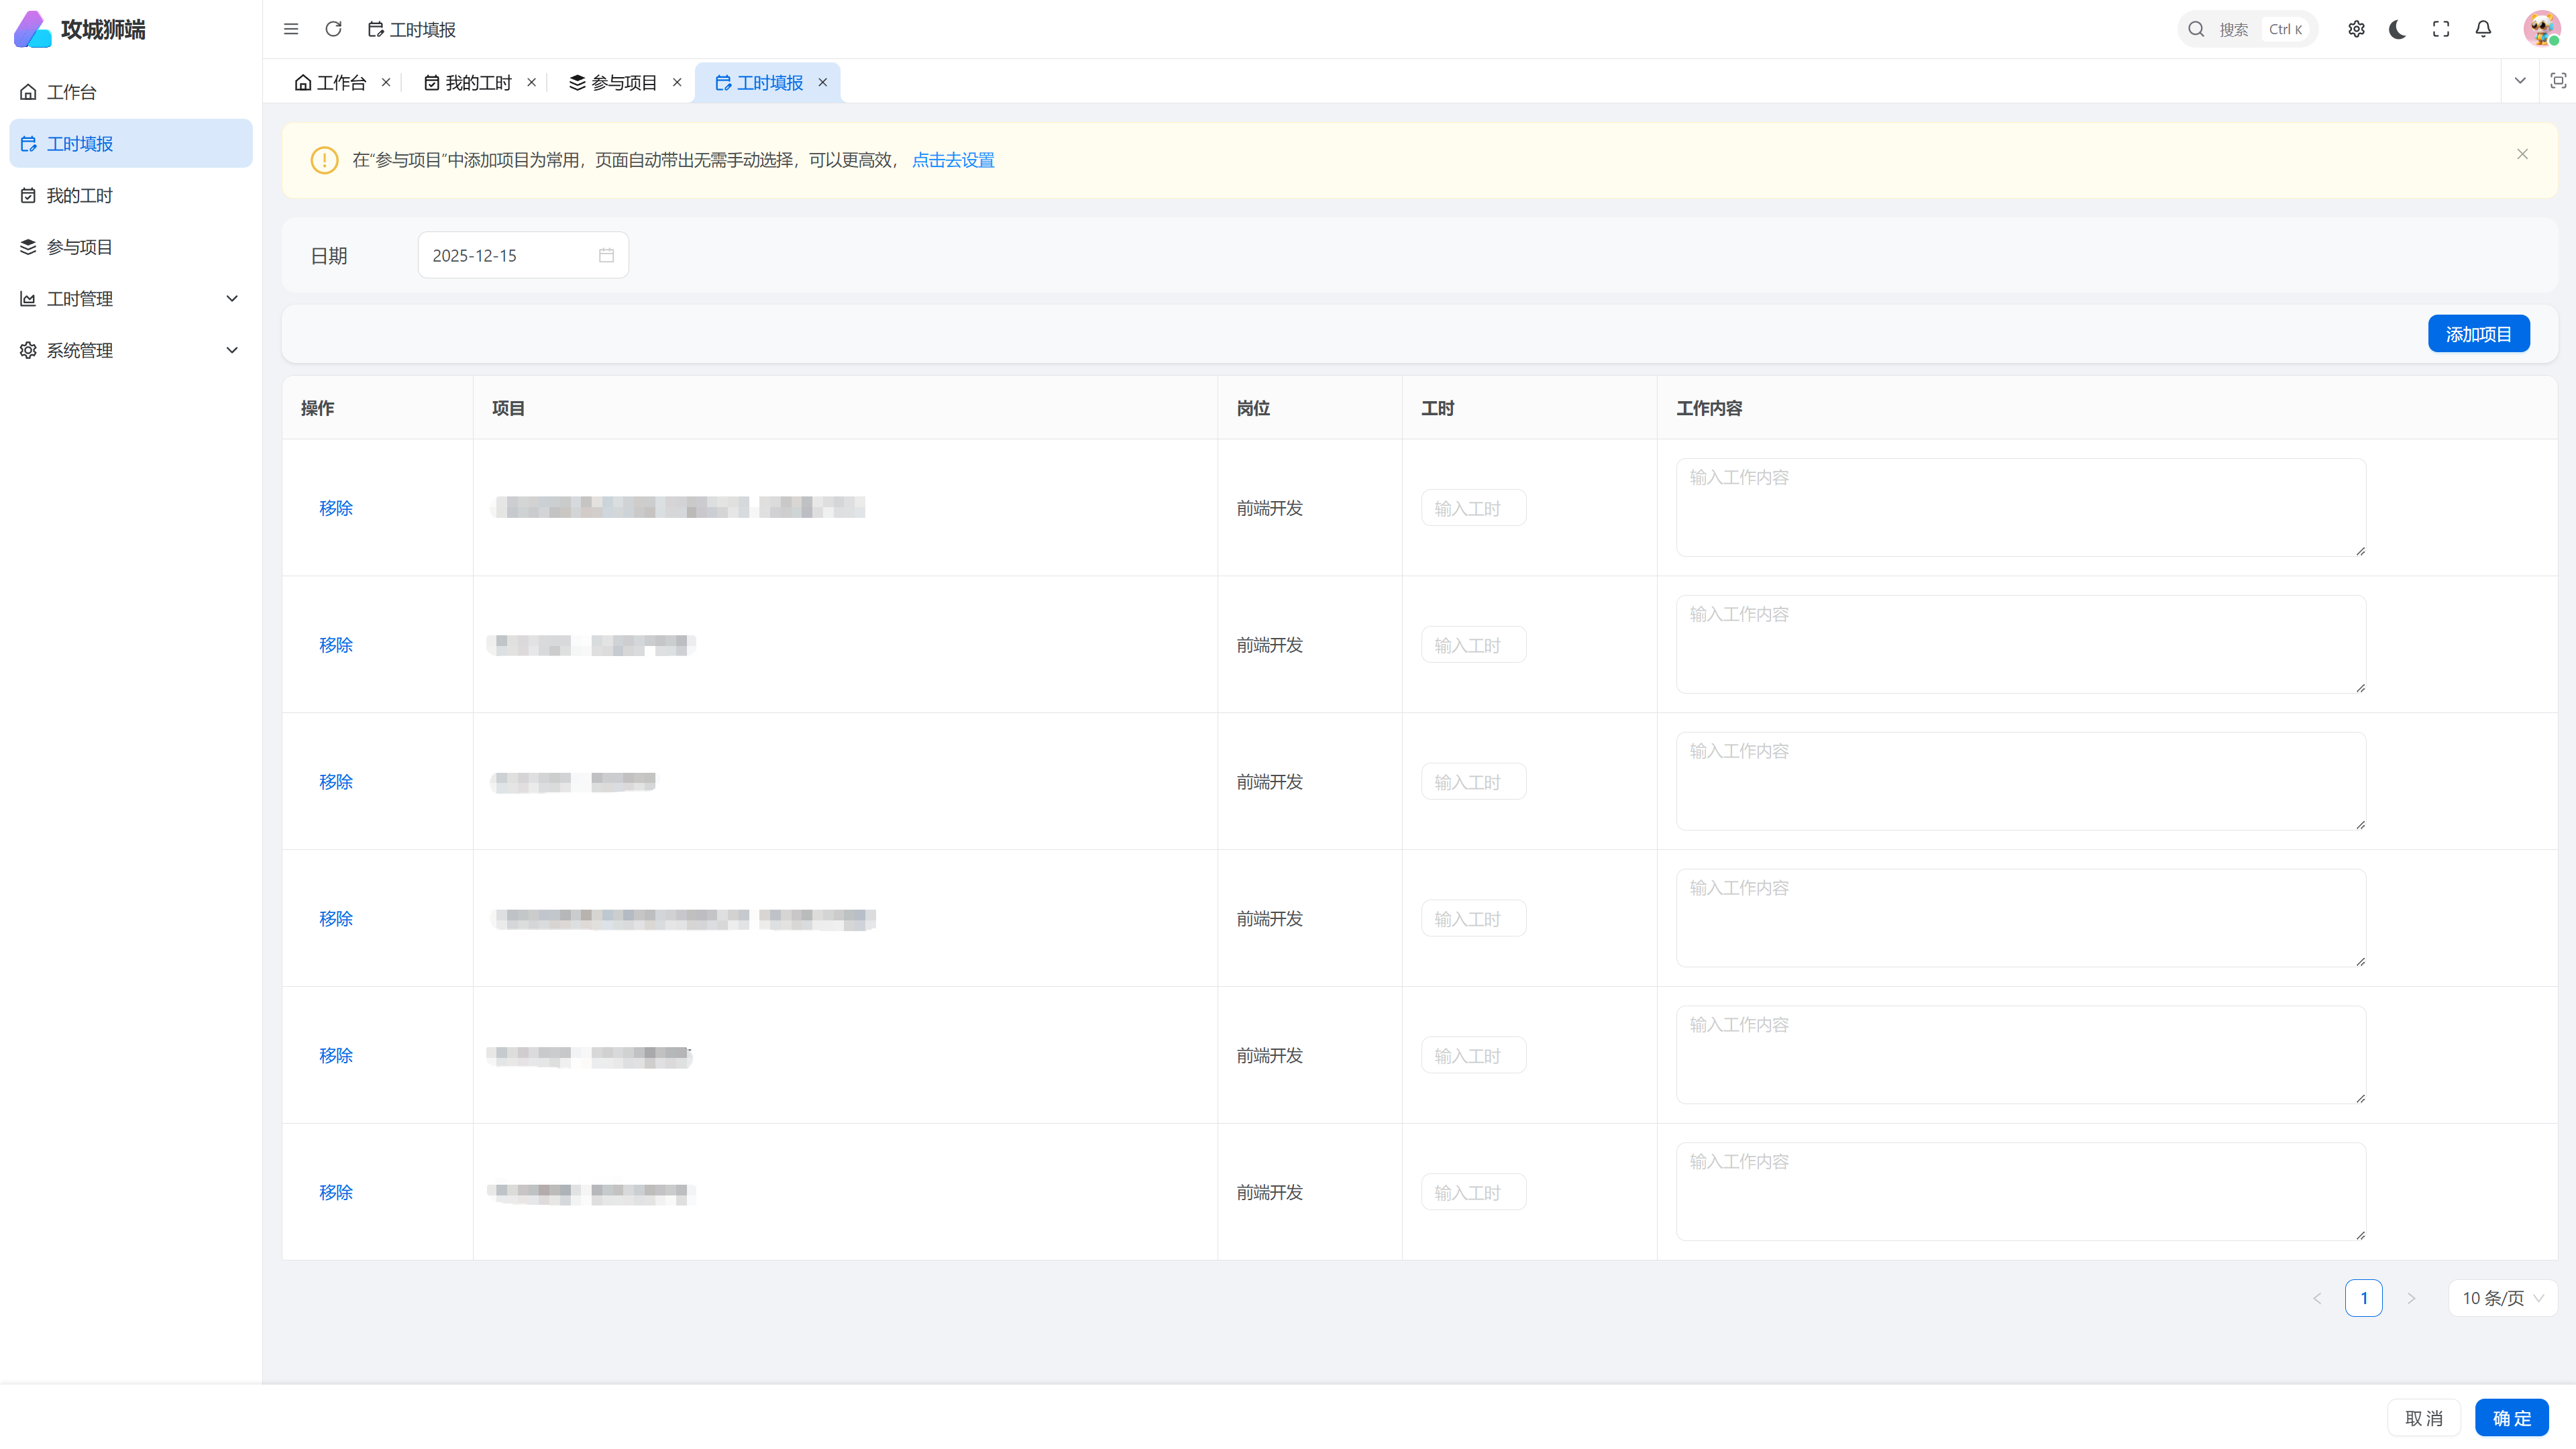Click first row 输入工时 input field
The width and height of the screenshot is (2576, 1449).
click(x=1473, y=508)
